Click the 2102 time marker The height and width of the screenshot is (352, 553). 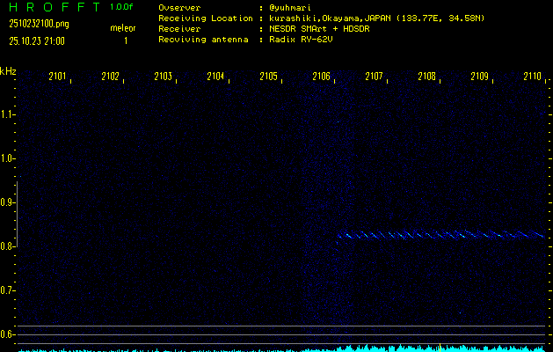pos(110,77)
